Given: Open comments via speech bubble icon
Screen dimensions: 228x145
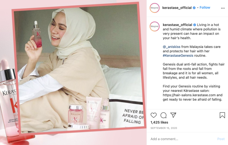Looking at the screenshot, I should pos(164,115).
